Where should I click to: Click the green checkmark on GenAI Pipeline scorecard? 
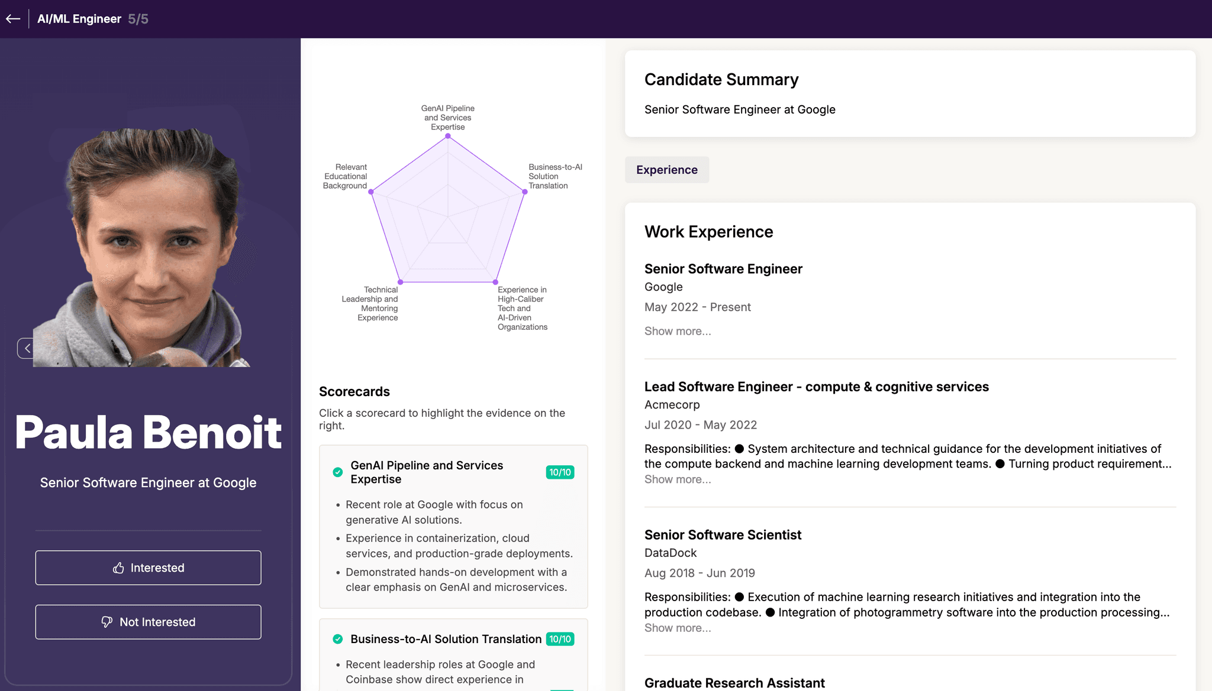337,472
